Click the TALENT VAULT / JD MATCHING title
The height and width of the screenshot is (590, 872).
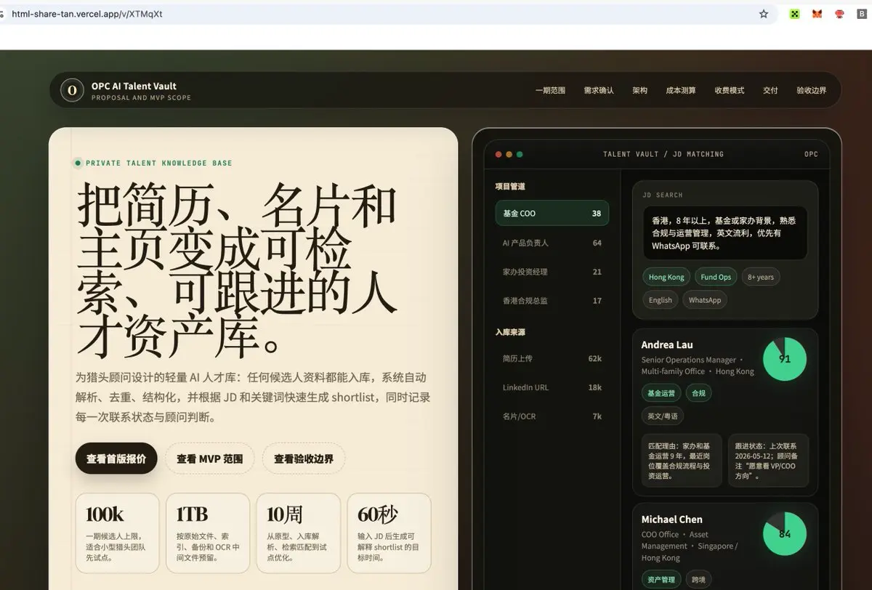663,154
